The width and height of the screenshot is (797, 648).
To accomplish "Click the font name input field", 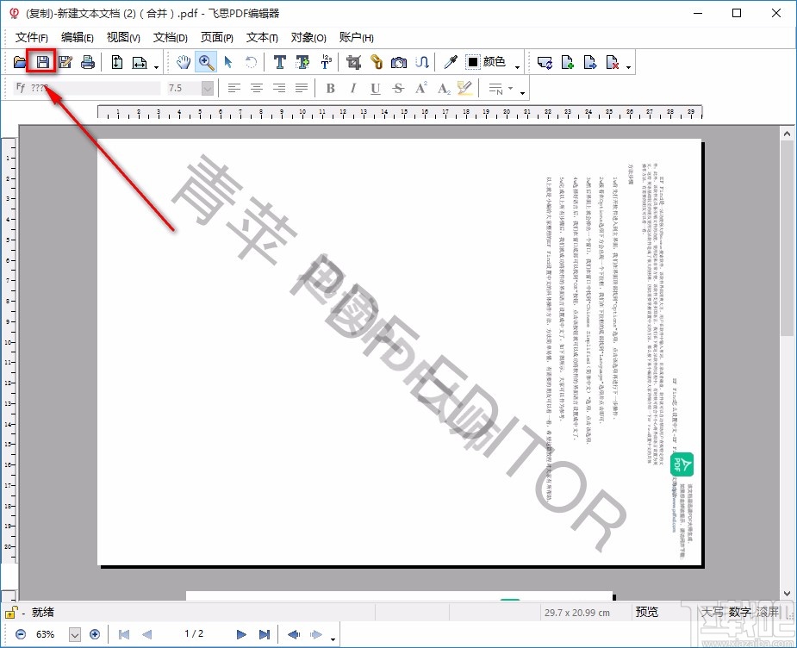I will [87, 88].
